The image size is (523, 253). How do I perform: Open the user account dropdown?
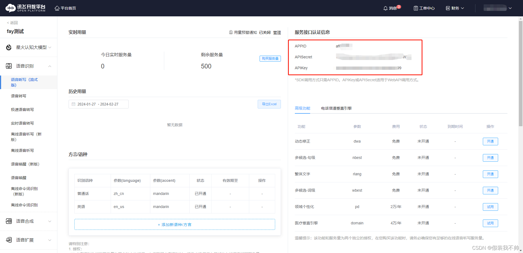[510, 8]
